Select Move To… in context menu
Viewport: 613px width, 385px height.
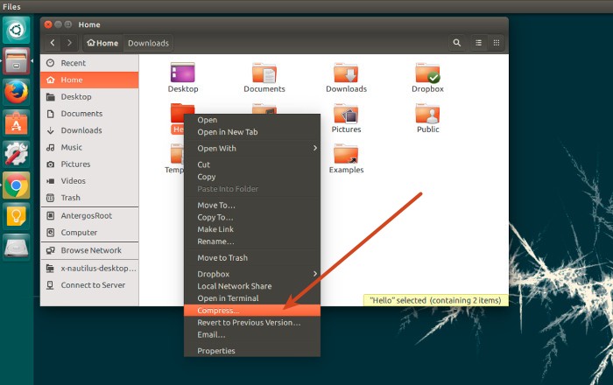pos(252,206)
